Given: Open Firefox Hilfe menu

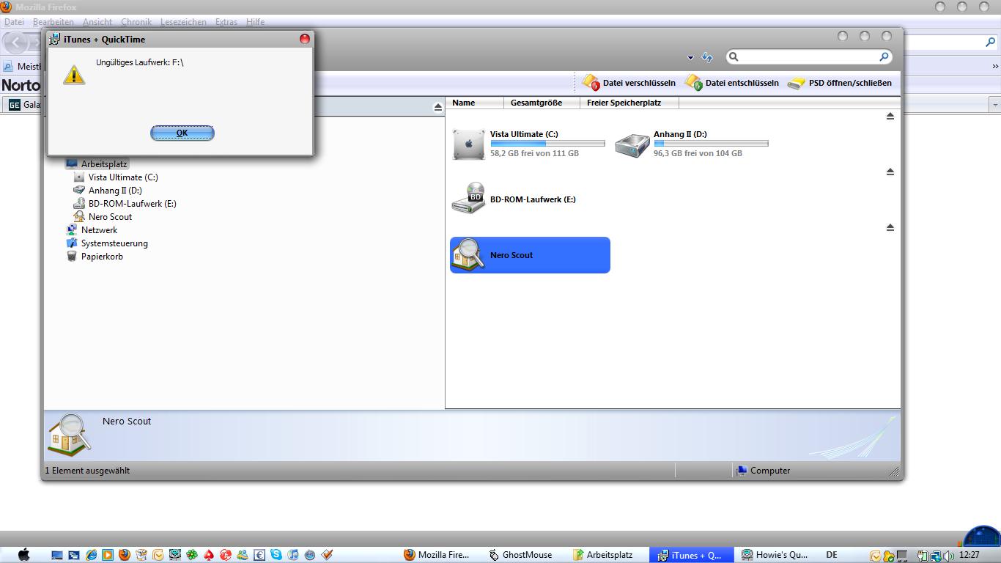Looking at the screenshot, I should coord(256,22).
